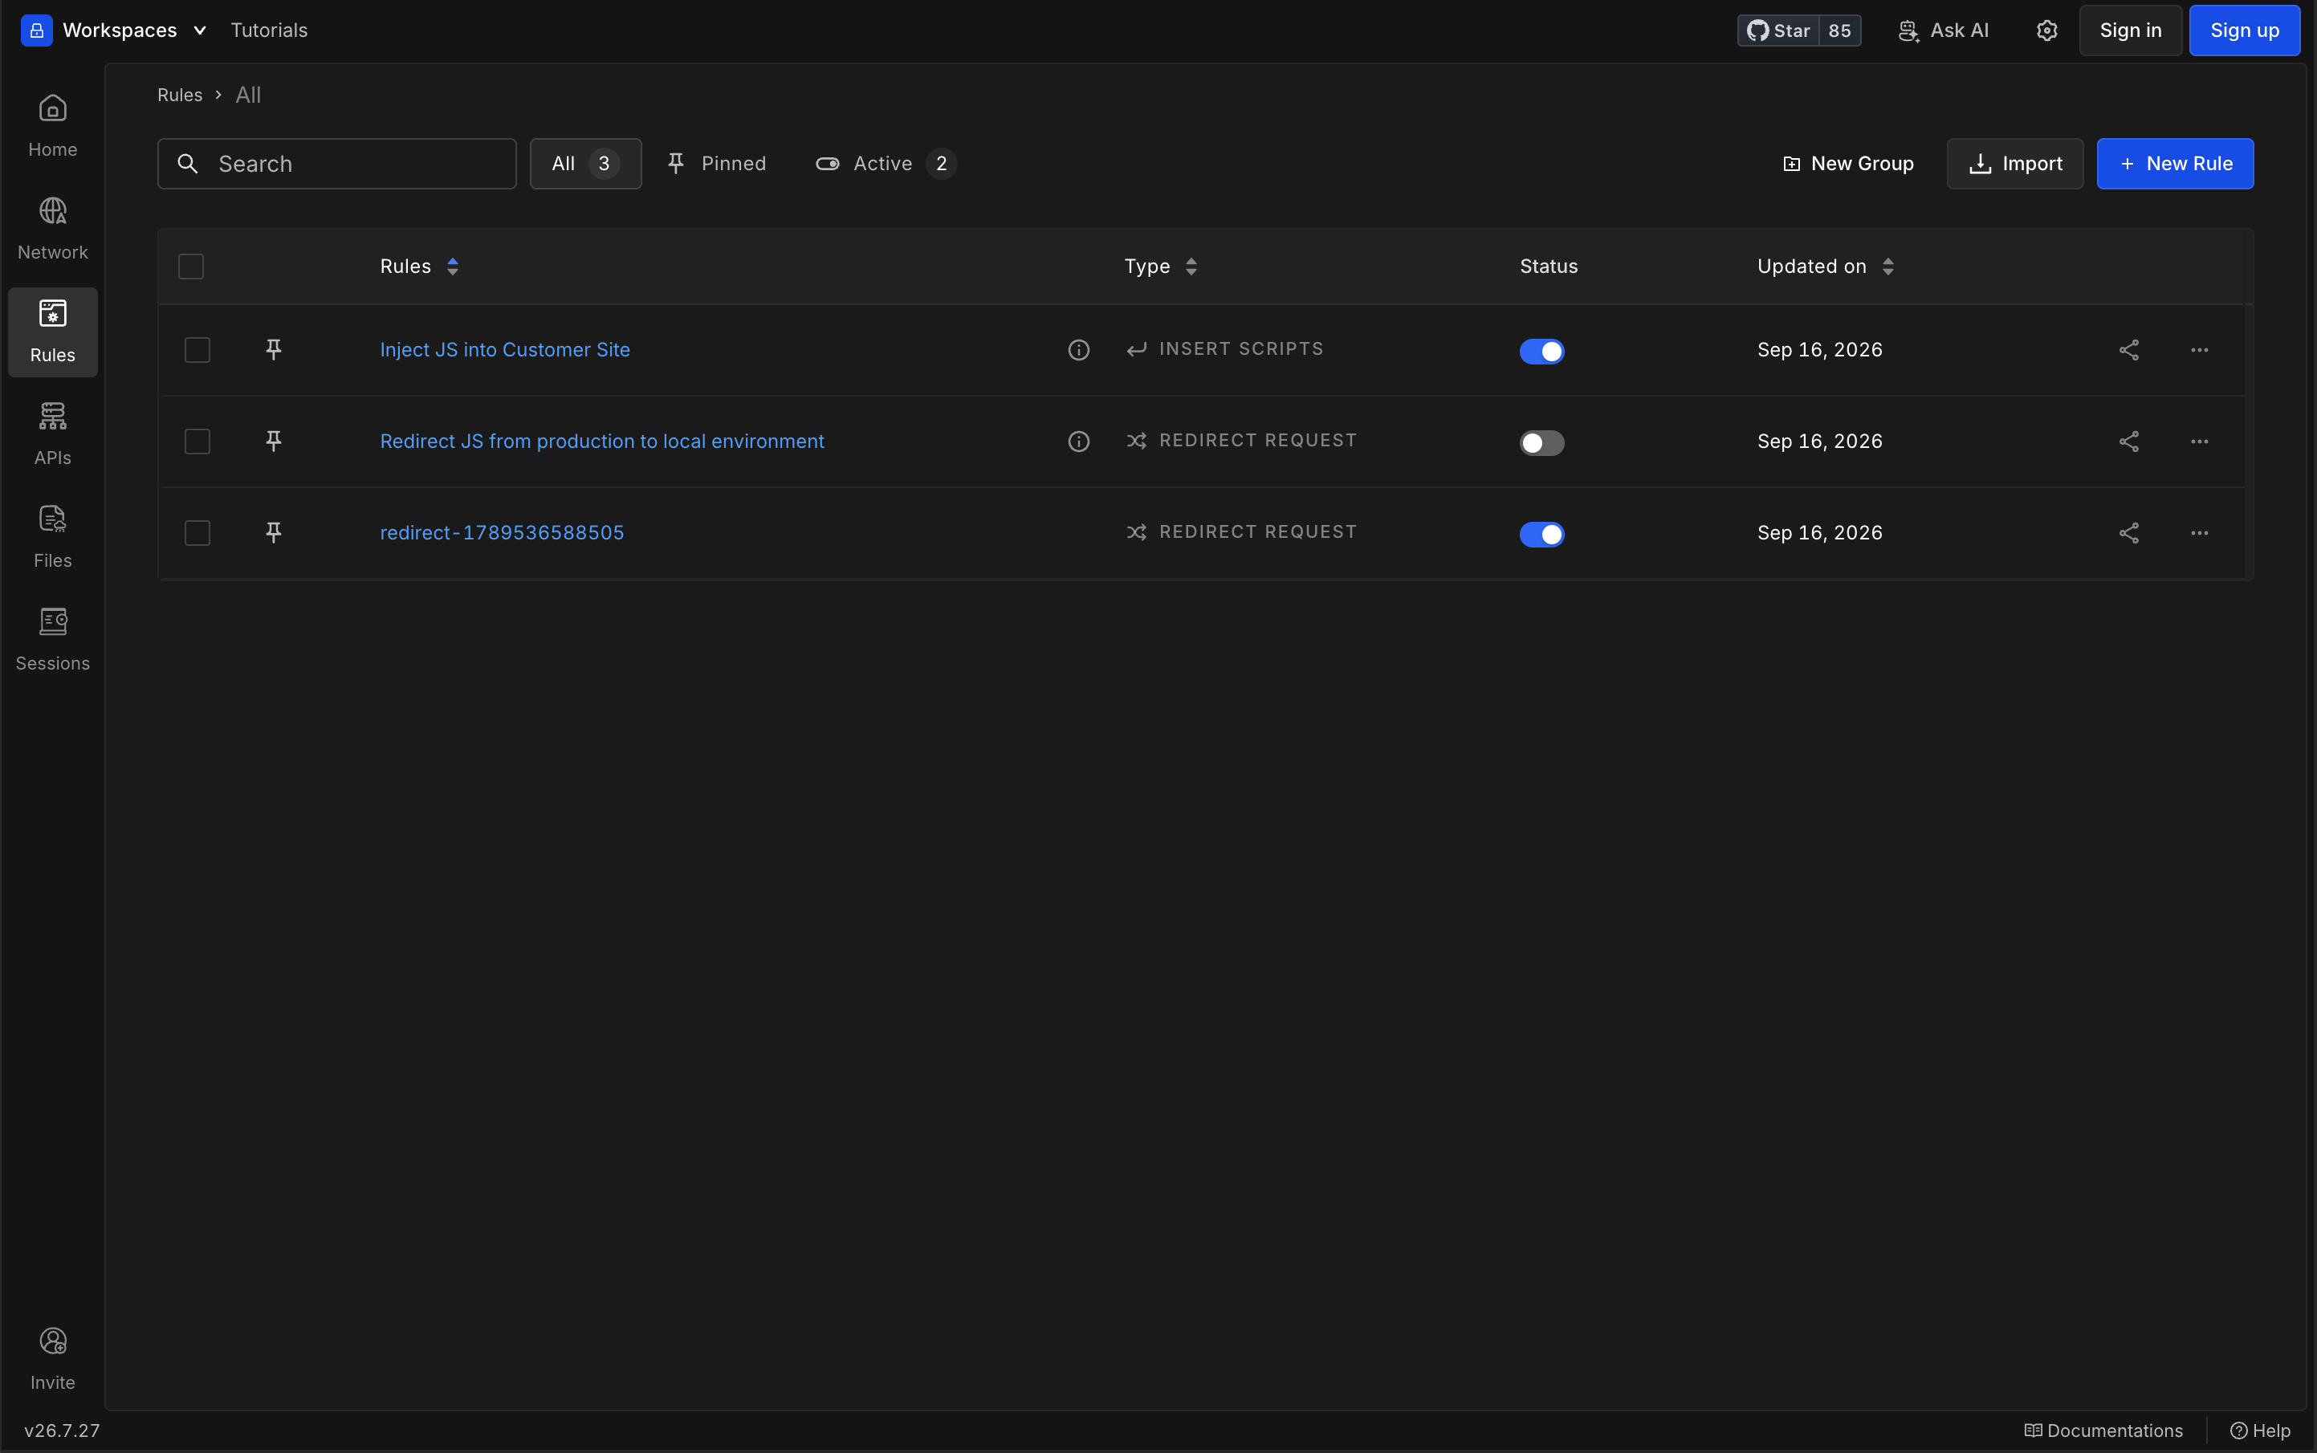Open more options for Inject JS rule
This screenshot has width=2317, height=1453.
[2199, 350]
